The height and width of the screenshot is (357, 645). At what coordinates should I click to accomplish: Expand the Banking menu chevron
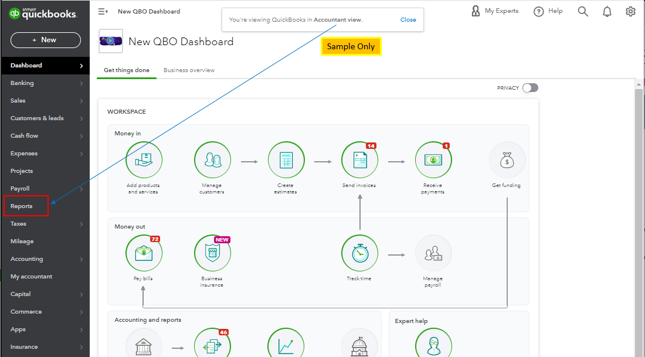pos(82,83)
